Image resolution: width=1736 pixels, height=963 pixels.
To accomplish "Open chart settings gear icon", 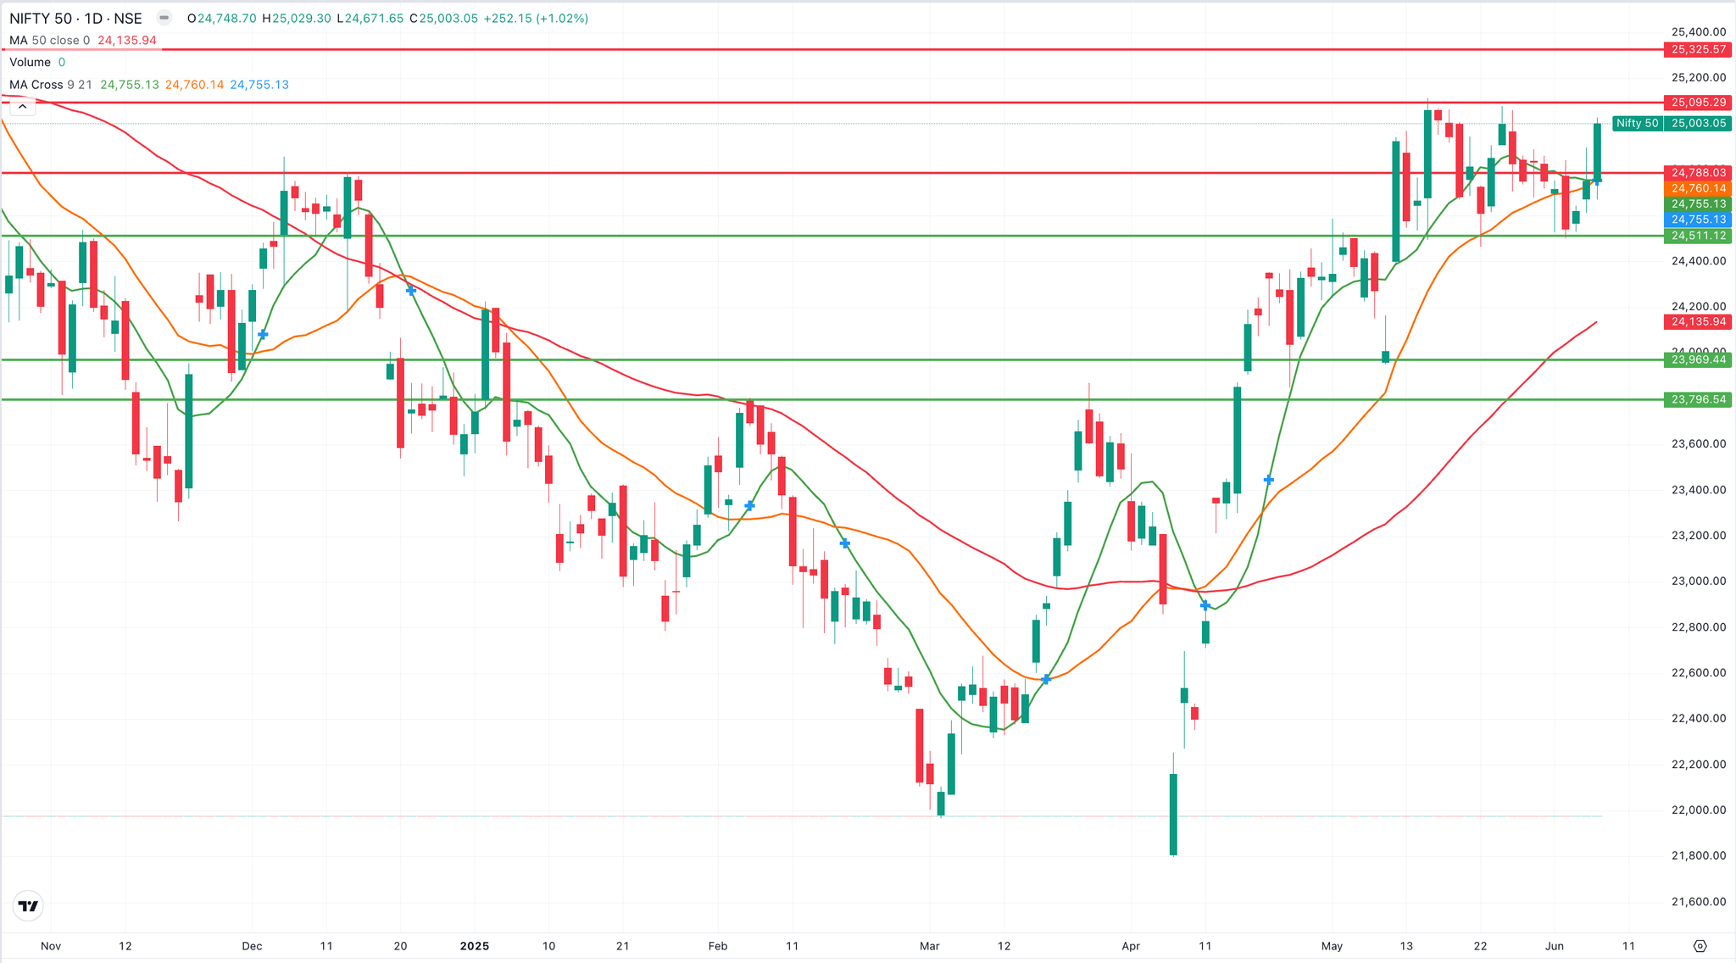I will [x=1700, y=946].
